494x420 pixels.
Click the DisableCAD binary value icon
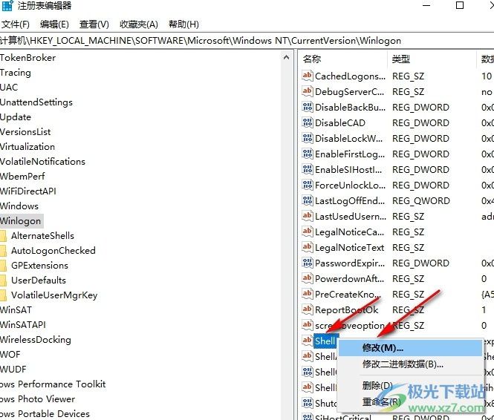(x=308, y=122)
